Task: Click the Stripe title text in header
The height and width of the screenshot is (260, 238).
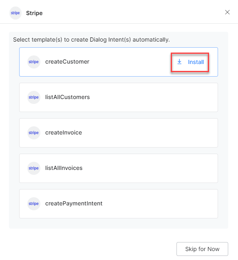Action: (x=34, y=13)
